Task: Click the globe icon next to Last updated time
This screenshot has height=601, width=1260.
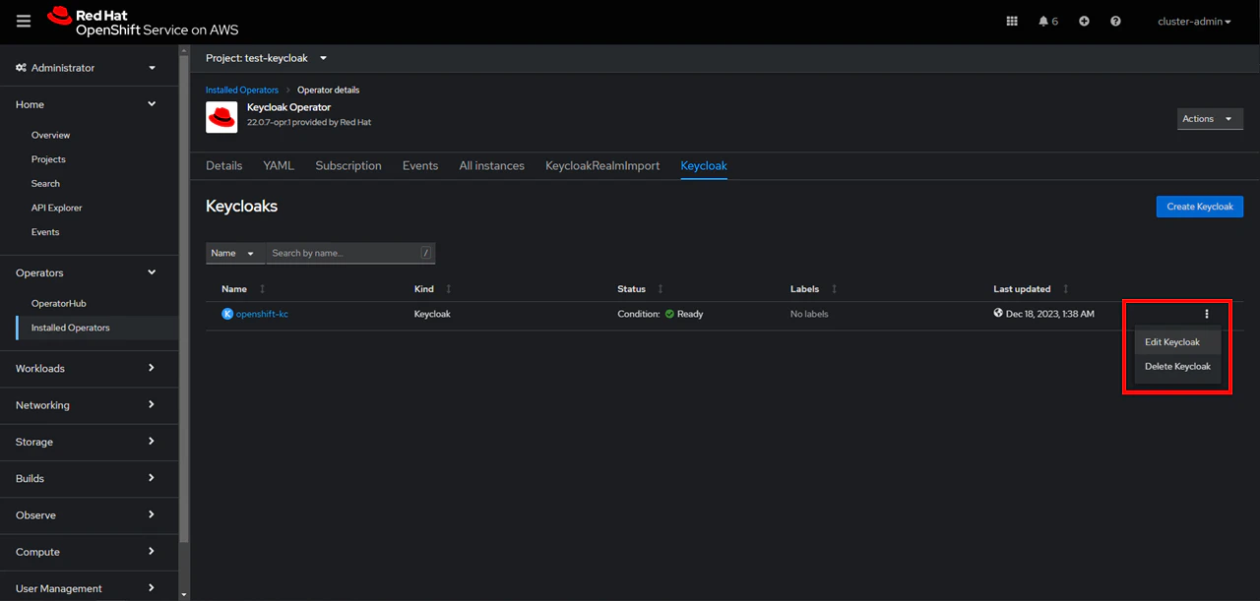Action: [x=998, y=314]
